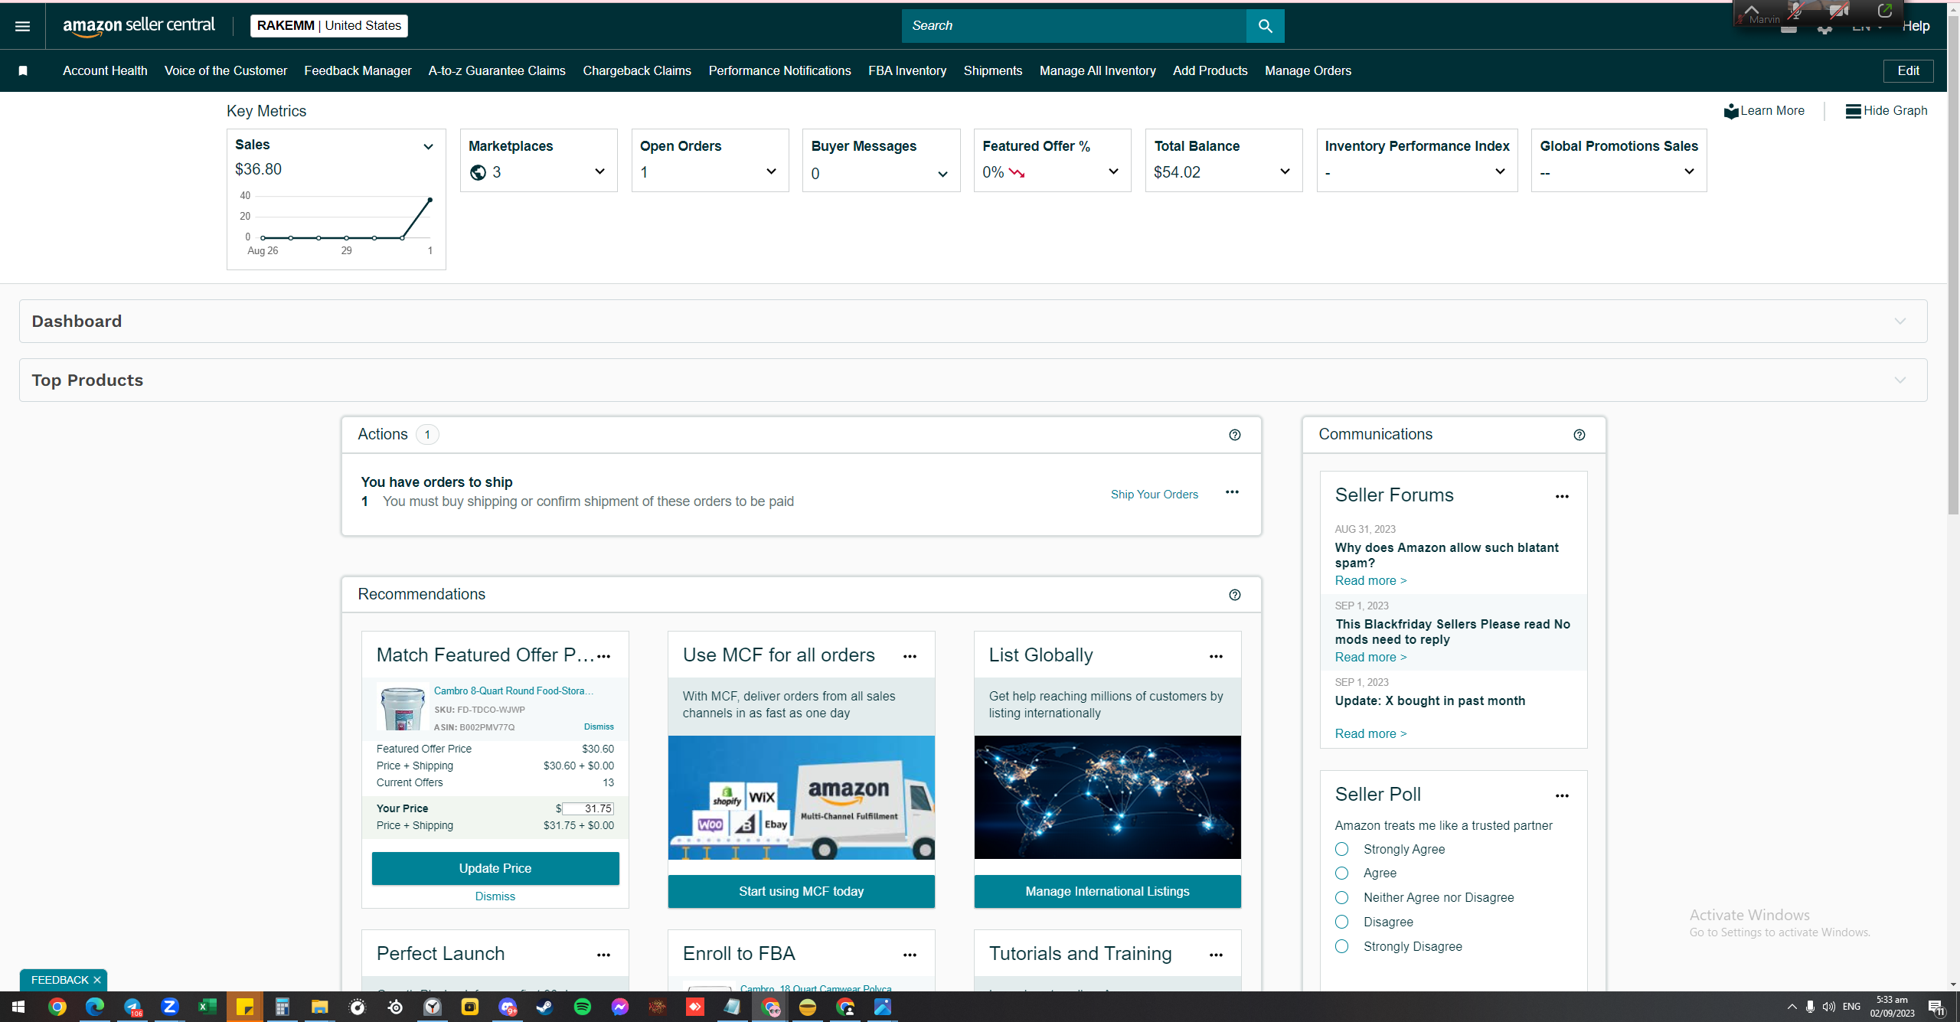Close the FEEDBACK tab
Image resolution: width=1960 pixels, height=1022 pixels.
97,980
